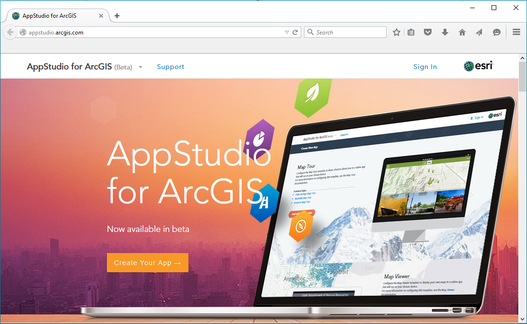Click the esri logo in header

coord(478,66)
